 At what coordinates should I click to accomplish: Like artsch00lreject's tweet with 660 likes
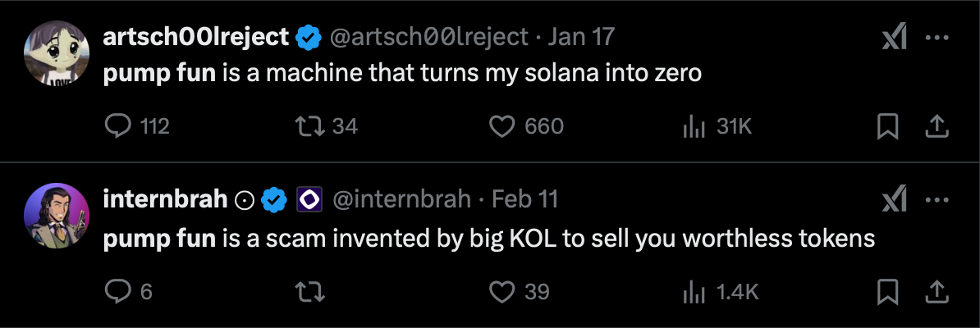click(501, 126)
